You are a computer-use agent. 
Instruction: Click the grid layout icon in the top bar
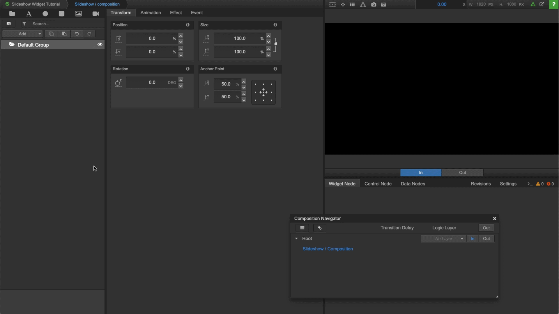tap(352, 4)
